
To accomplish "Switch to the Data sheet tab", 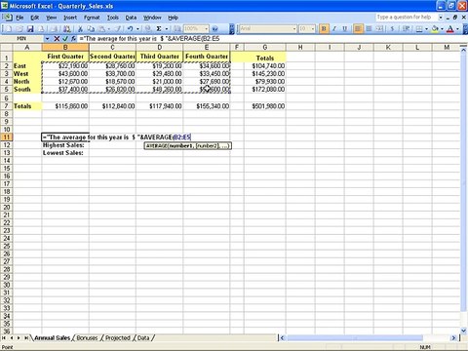I will pos(143,338).
